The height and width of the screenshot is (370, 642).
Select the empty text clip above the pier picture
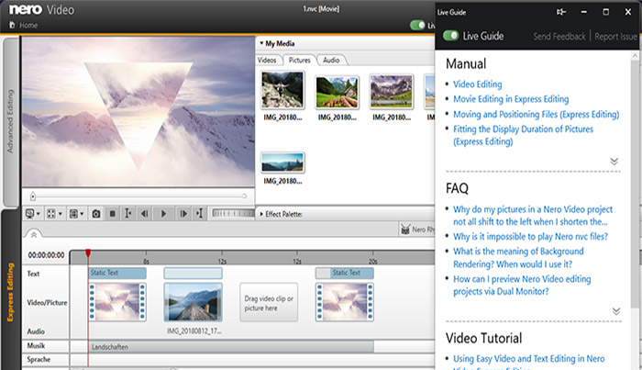(193, 273)
